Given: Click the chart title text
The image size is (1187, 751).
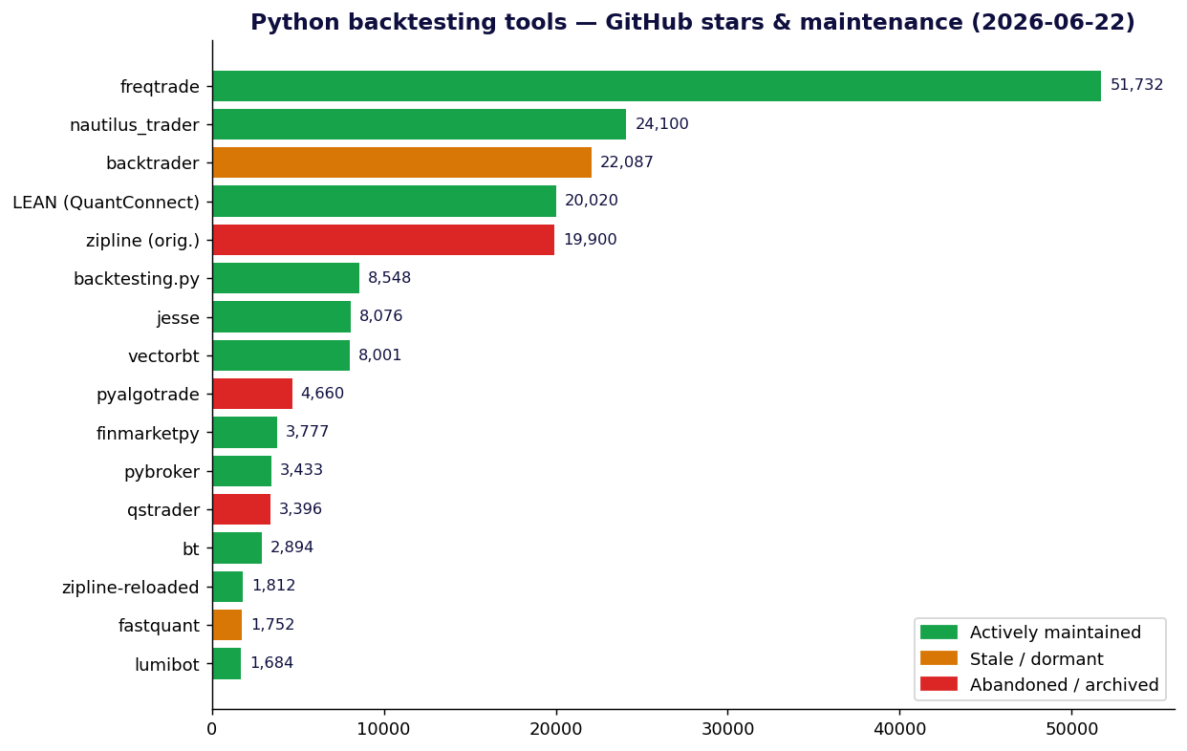Looking at the screenshot, I should click(x=693, y=23).
